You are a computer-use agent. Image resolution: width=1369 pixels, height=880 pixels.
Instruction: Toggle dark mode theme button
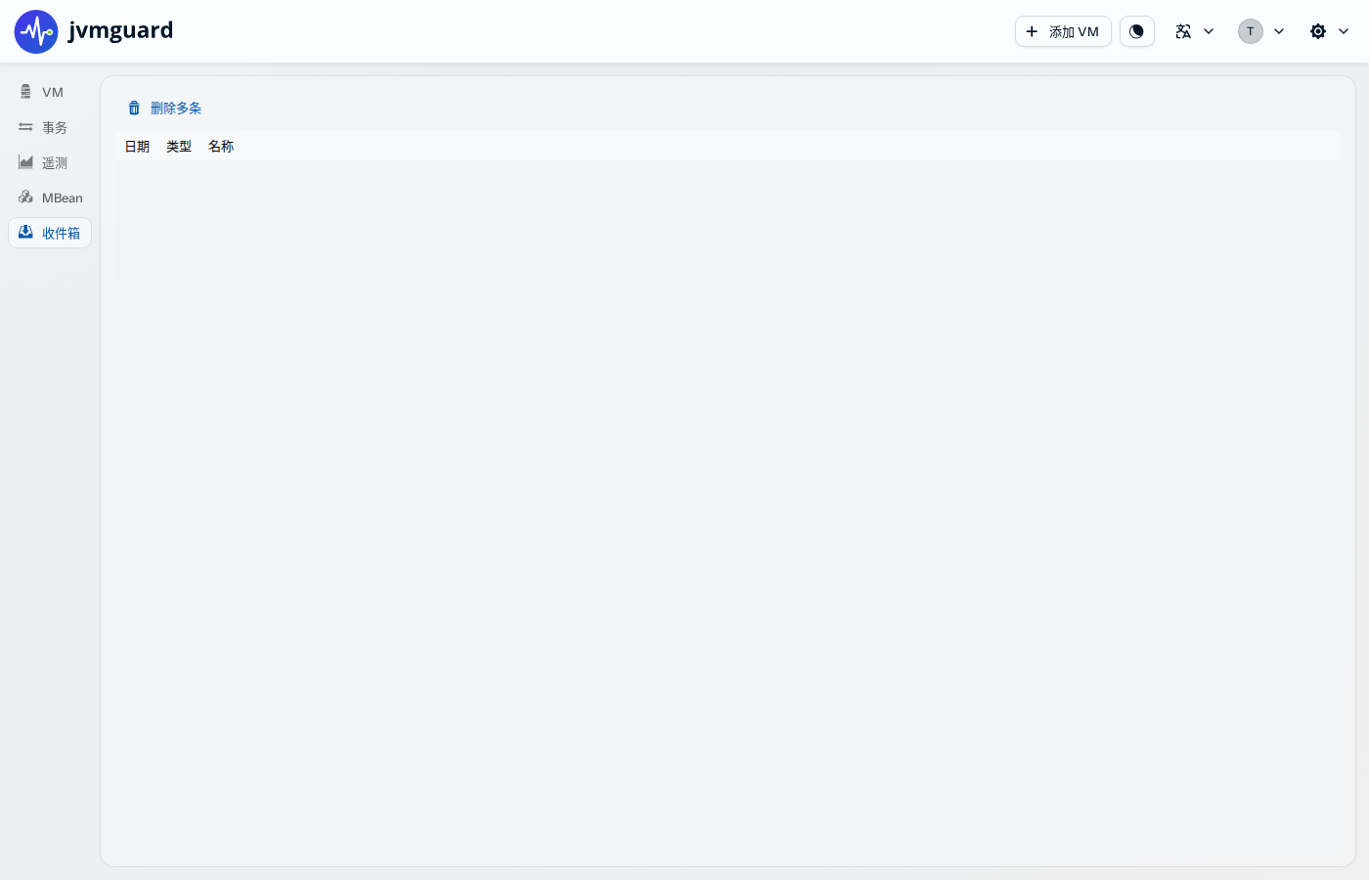pos(1136,31)
